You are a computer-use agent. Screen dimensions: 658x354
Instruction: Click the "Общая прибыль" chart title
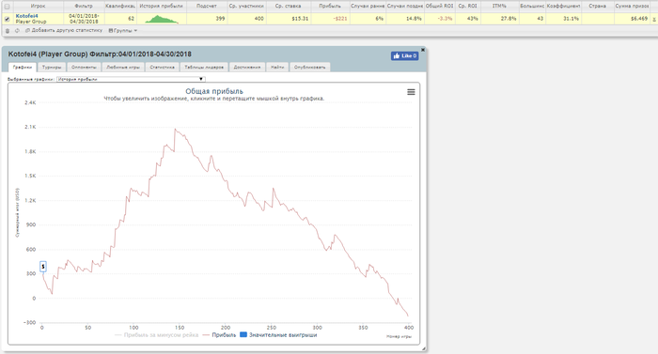click(x=214, y=91)
